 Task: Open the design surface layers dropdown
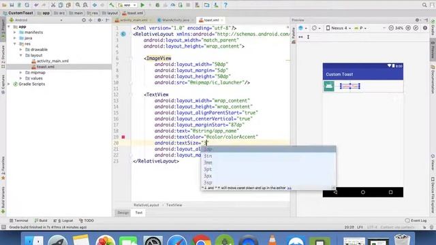302,28
